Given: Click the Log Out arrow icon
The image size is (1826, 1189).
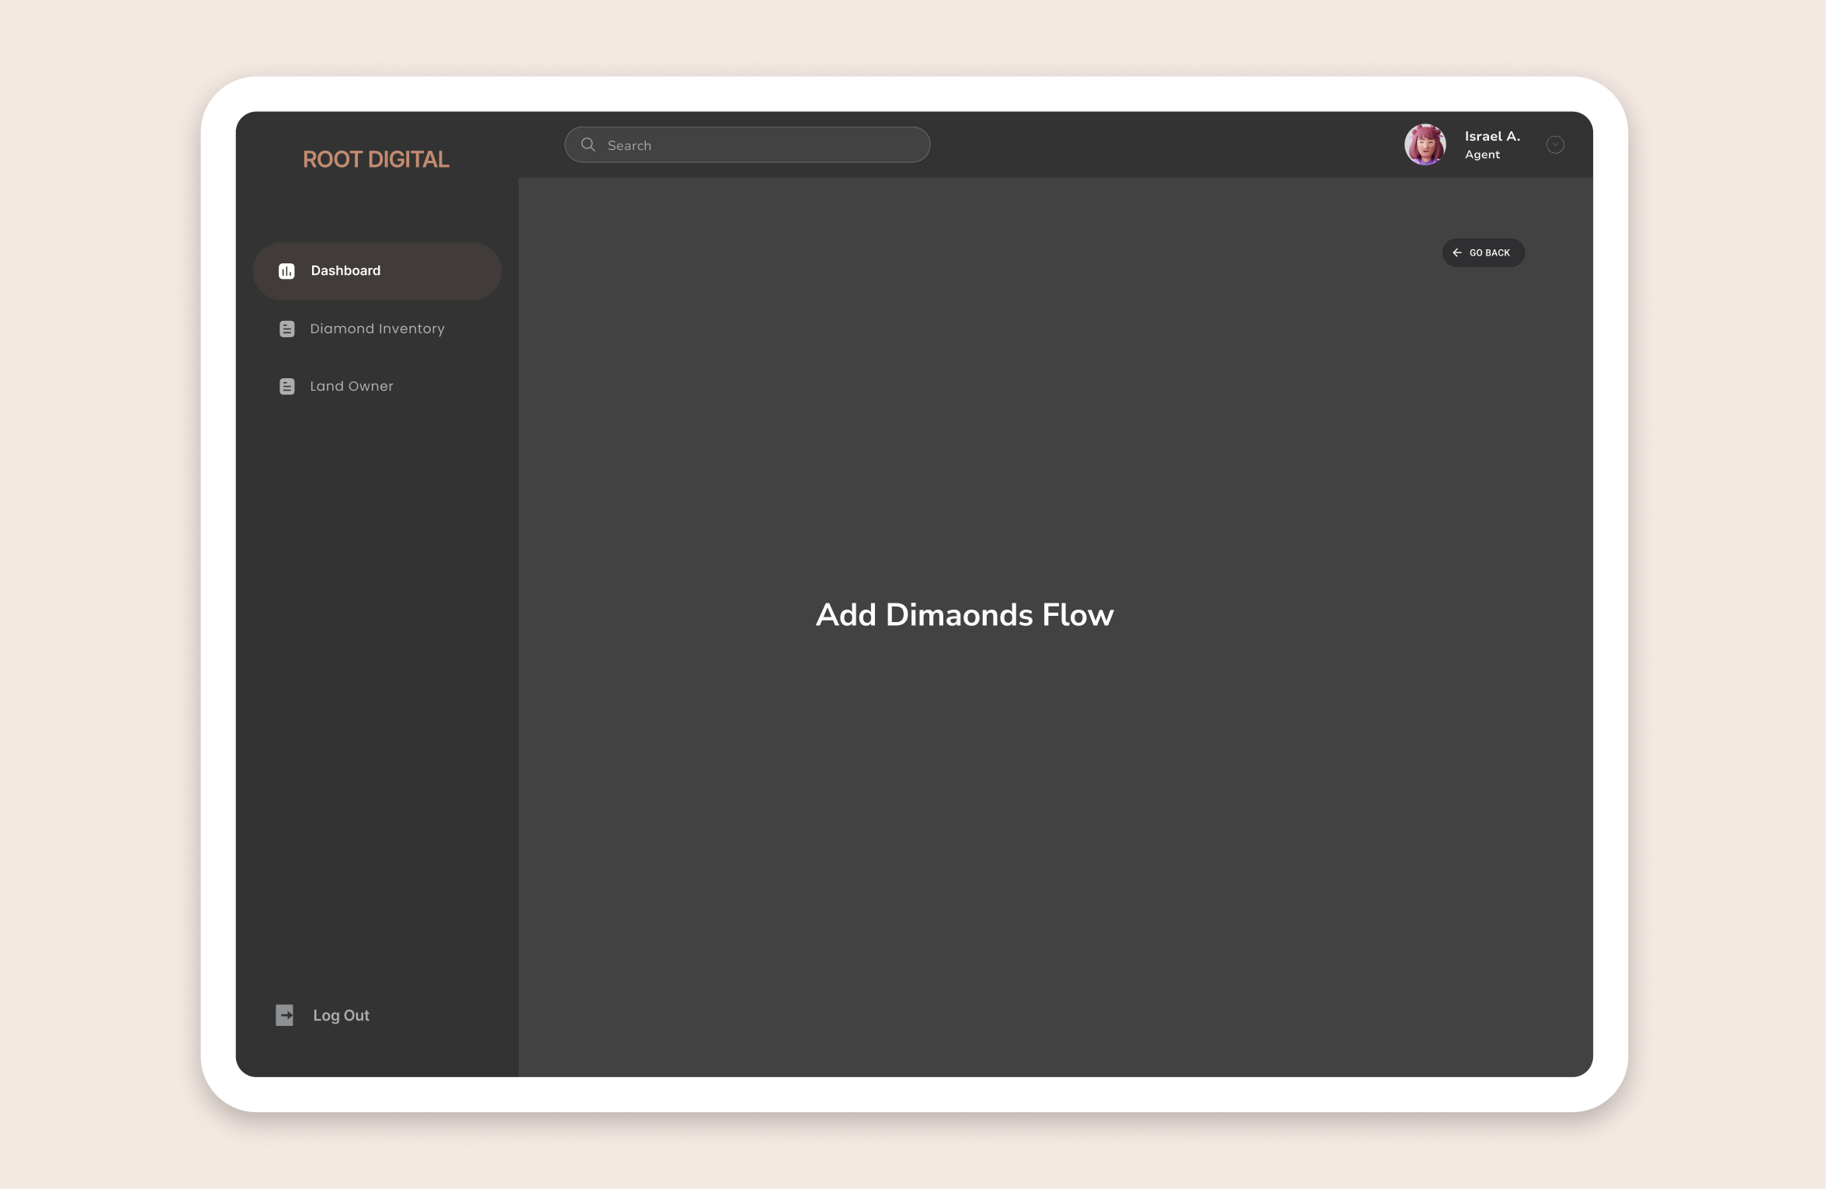Looking at the screenshot, I should [285, 1015].
